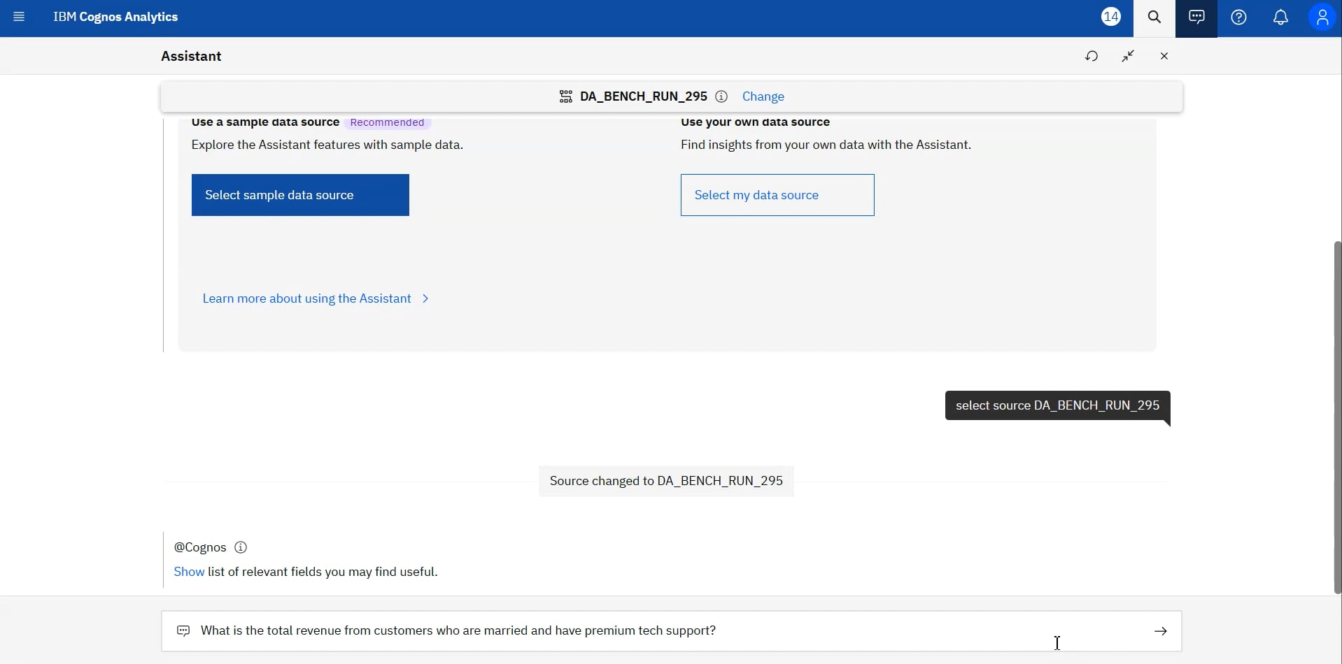
Task: Reset the Assistant conversation
Action: click(1092, 56)
